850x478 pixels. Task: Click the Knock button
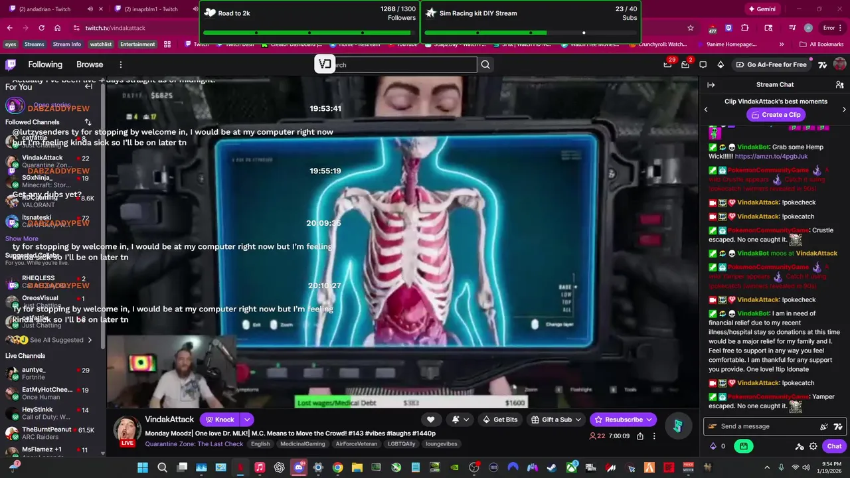point(220,420)
